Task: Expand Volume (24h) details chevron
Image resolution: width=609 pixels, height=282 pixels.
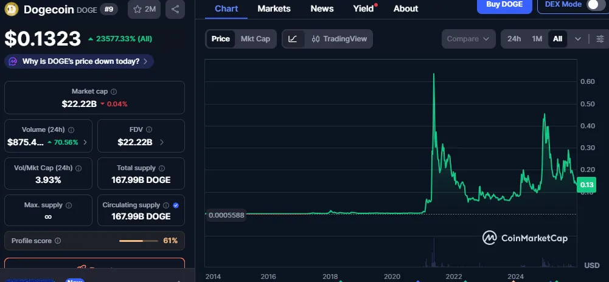Action: coord(85,142)
